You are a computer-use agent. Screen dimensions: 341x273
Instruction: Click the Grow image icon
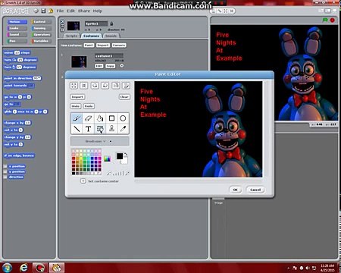[x=74, y=86]
